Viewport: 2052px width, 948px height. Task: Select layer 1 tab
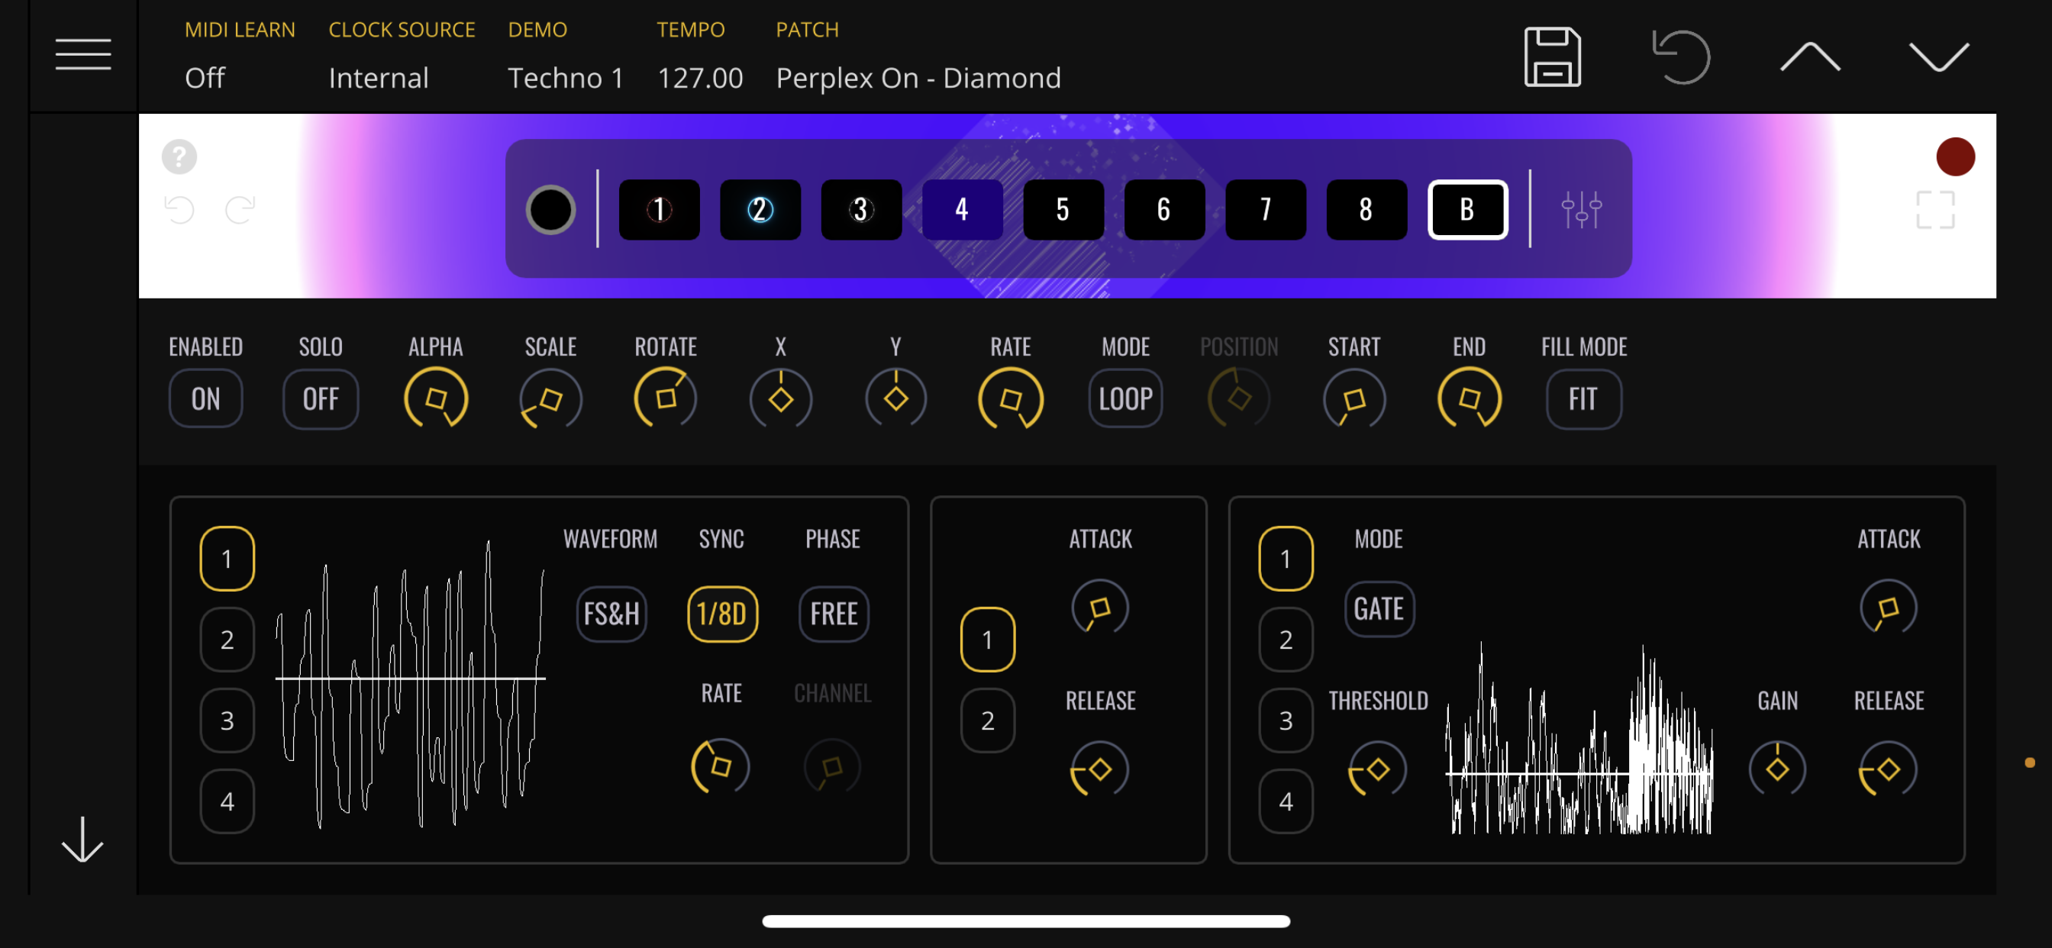(659, 209)
